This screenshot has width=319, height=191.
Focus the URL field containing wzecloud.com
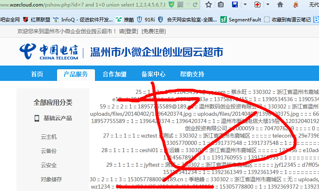tap(82, 4)
